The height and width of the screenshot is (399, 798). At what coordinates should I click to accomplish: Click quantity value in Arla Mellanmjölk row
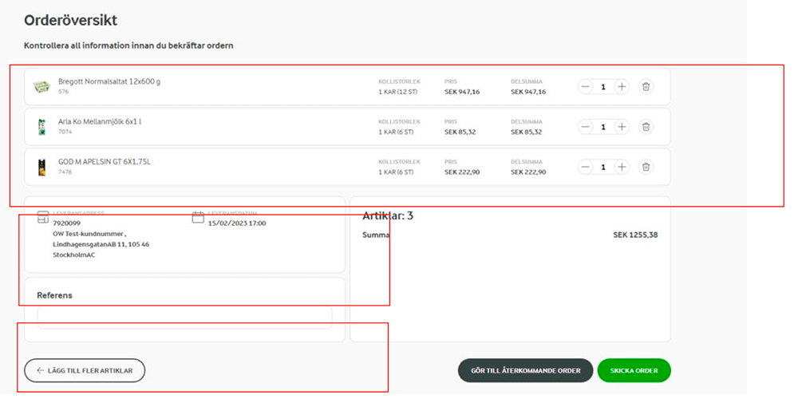pos(603,127)
